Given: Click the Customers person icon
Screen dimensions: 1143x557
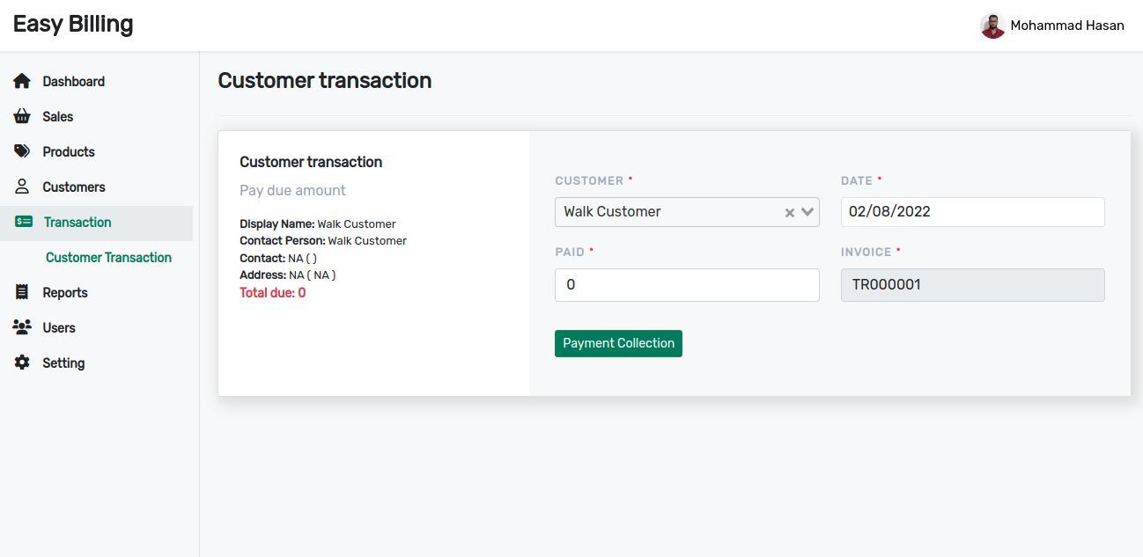Looking at the screenshot, I should tap(22, 187).
